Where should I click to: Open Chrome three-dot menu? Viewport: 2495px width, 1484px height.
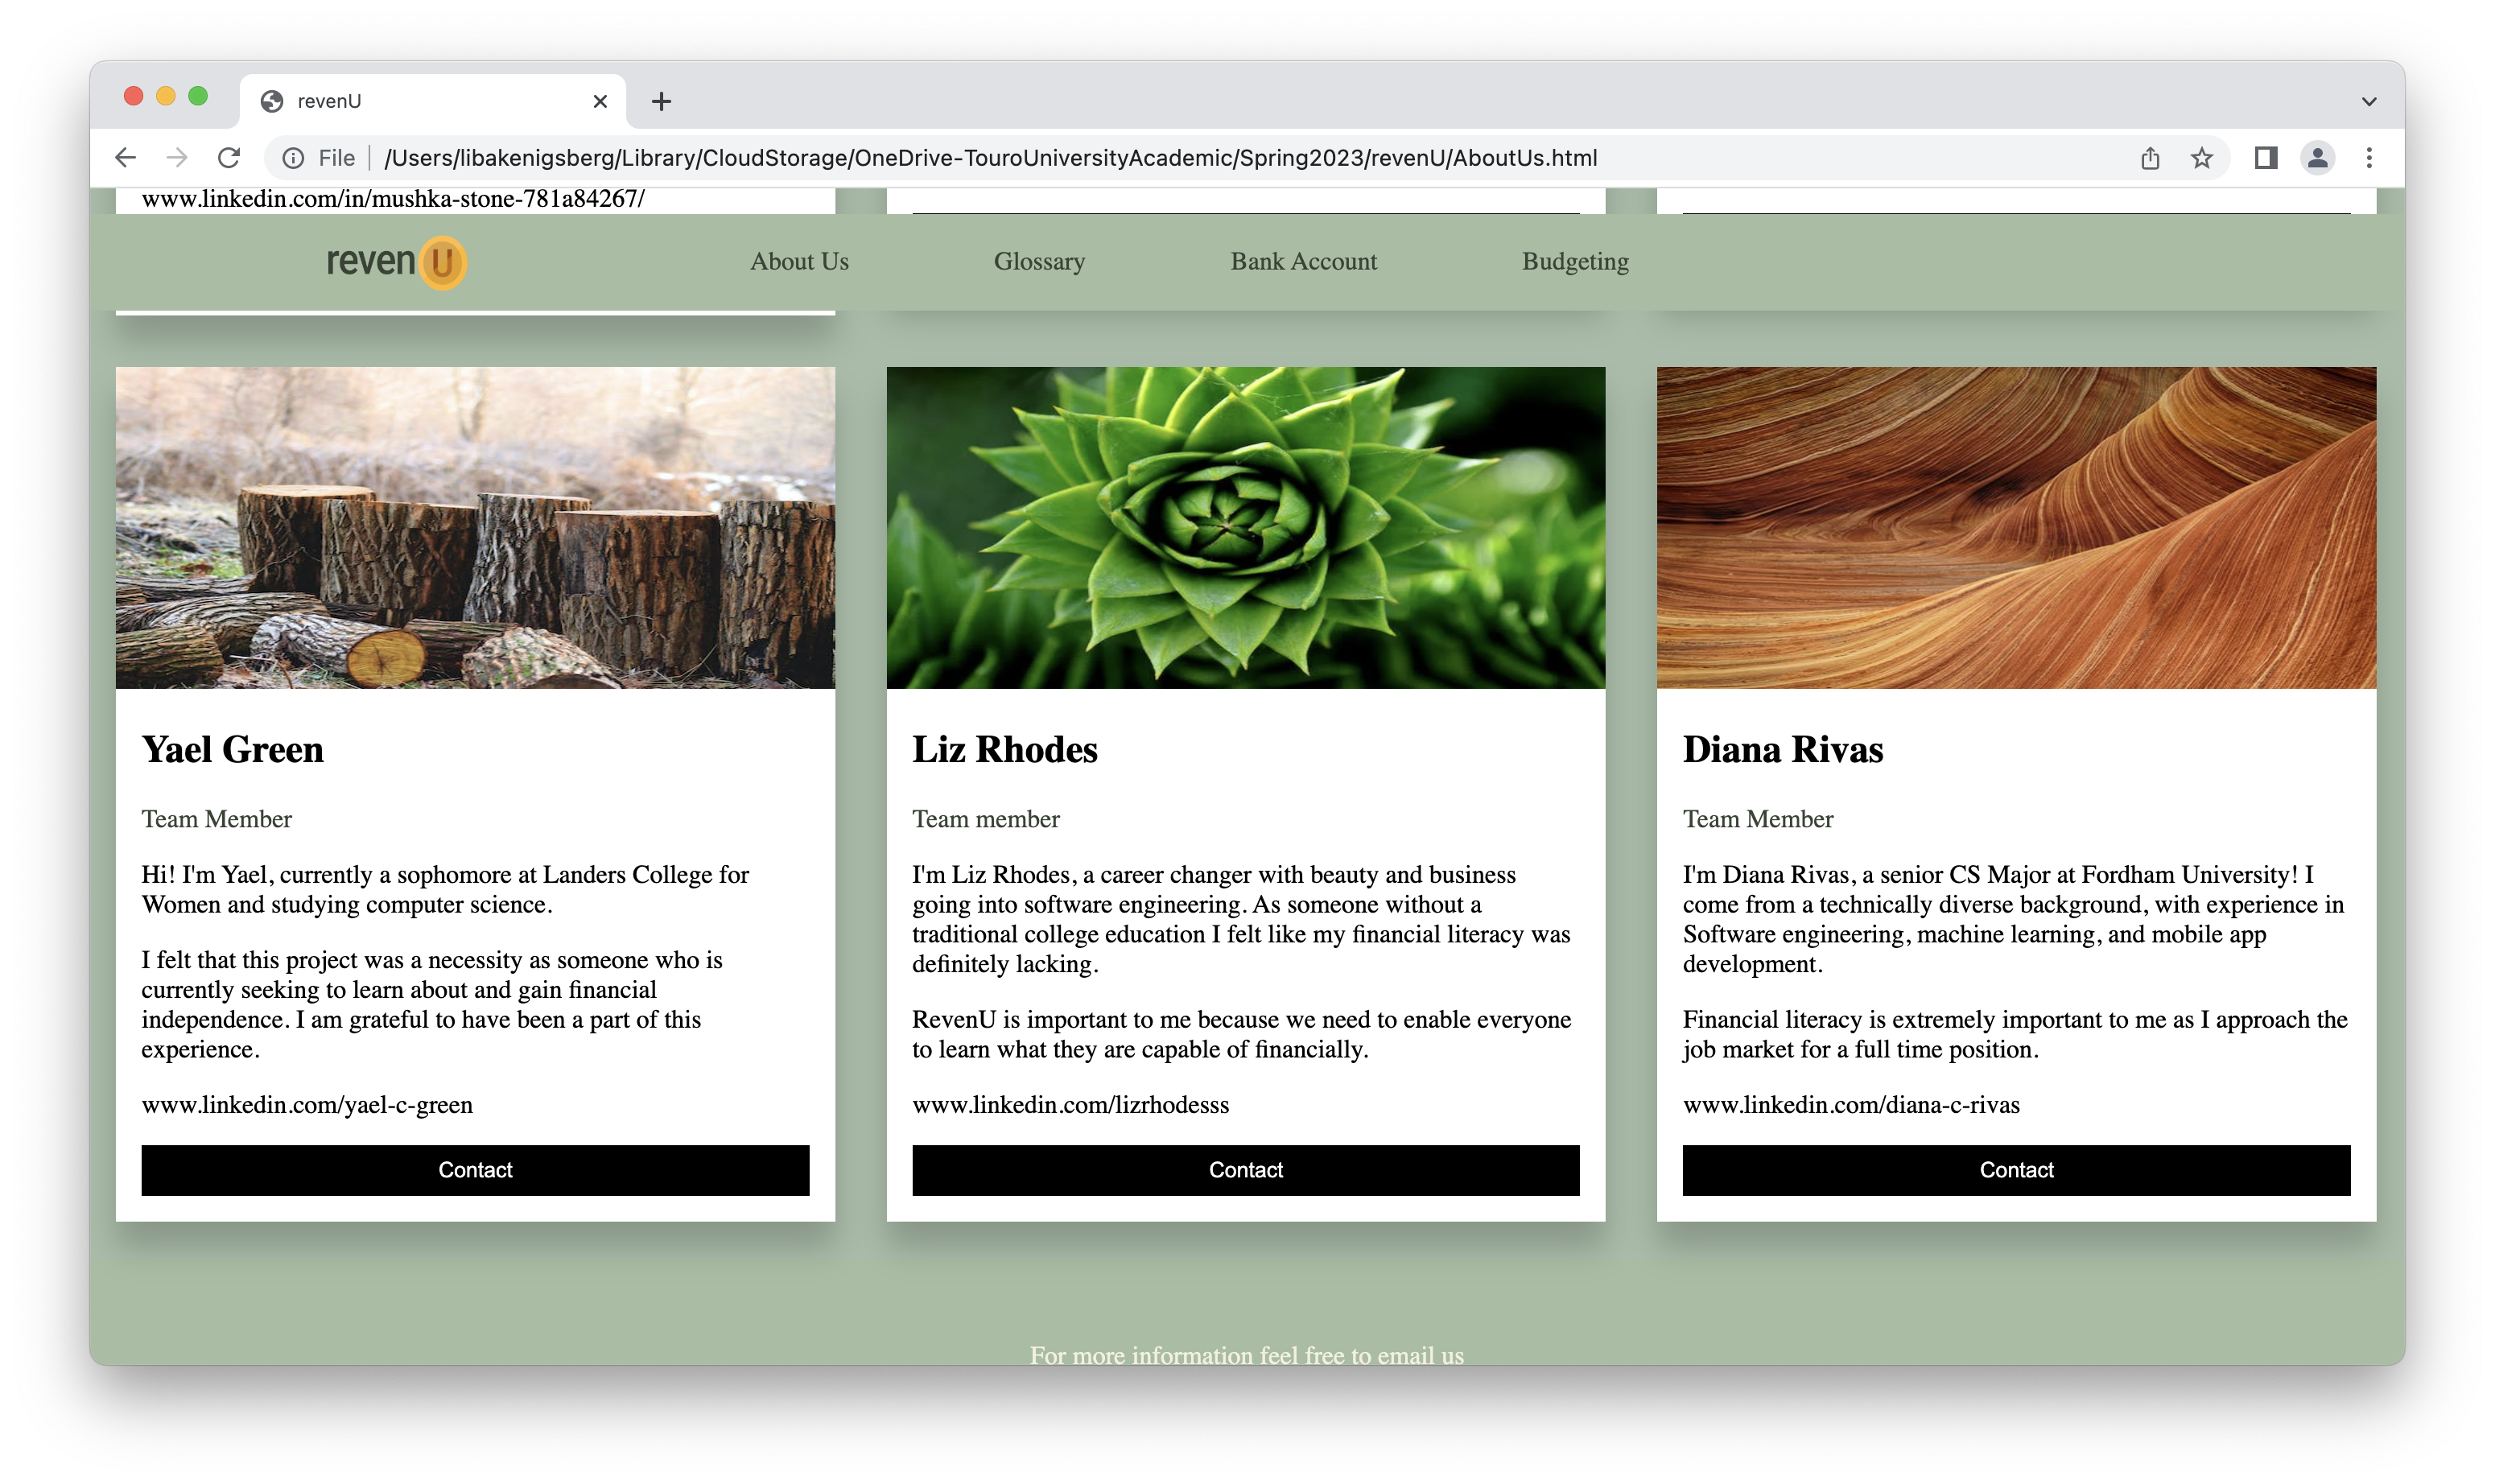pyautogui.click(x=2369, y=158)
